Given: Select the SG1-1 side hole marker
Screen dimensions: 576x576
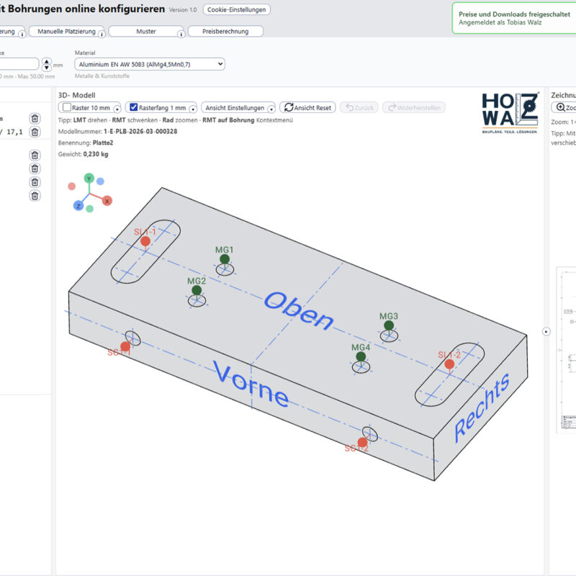Looking at the screenshot, I should click(125, 346).
